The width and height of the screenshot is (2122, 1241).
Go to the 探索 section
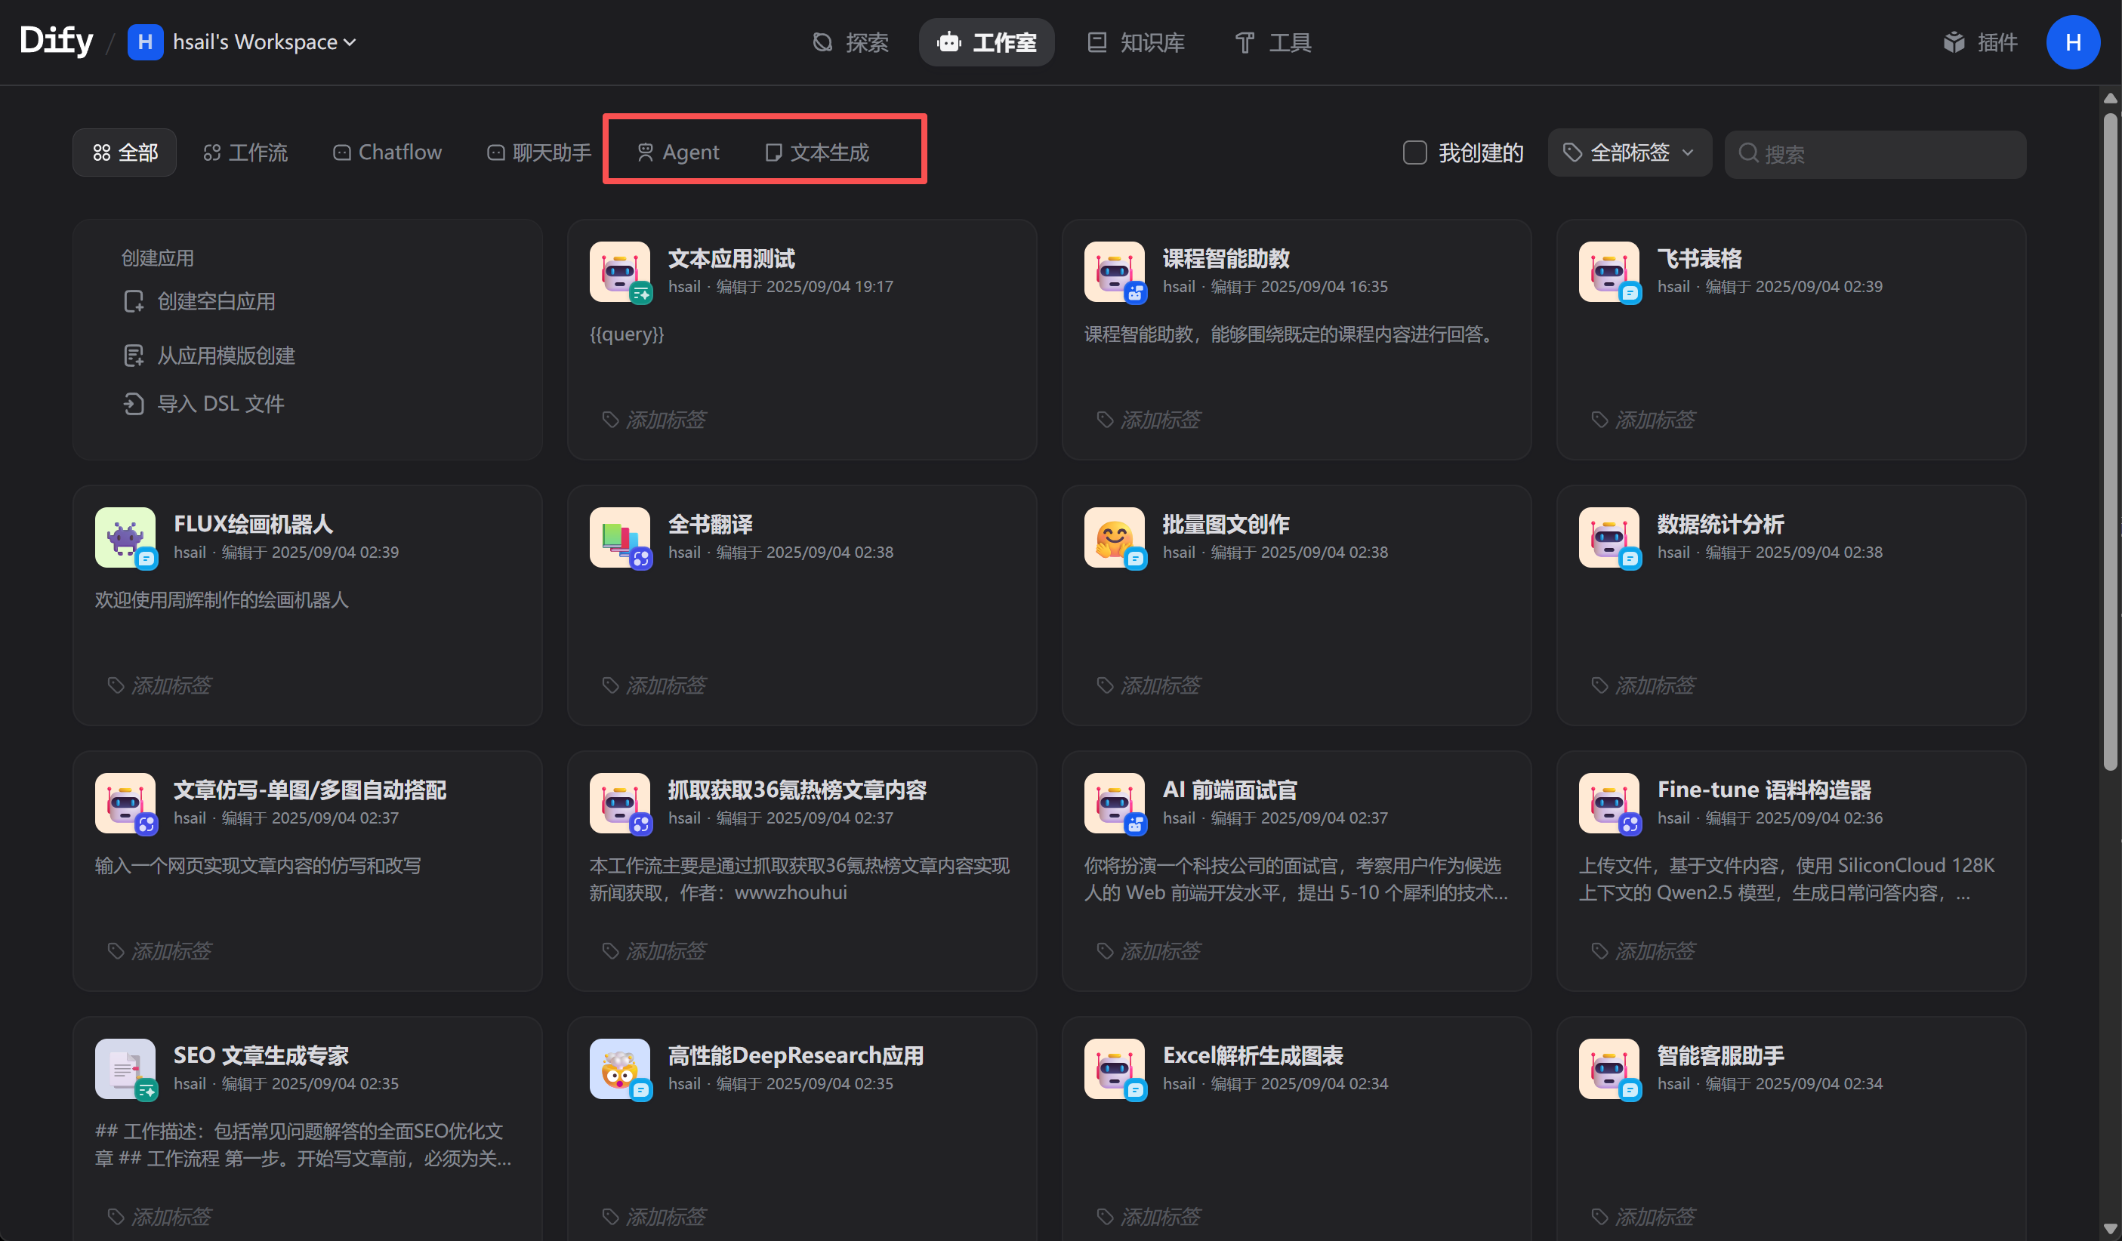pos(850,42)
